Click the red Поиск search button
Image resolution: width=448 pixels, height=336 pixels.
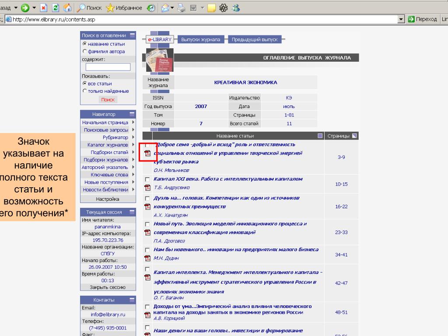pos(108,99)
